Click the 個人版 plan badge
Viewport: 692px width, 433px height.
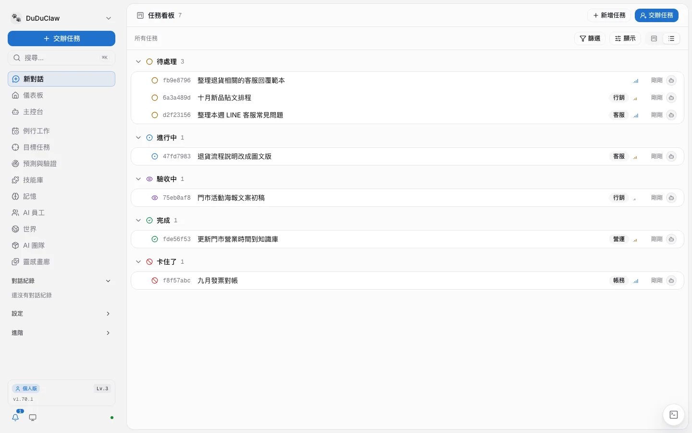26,389
